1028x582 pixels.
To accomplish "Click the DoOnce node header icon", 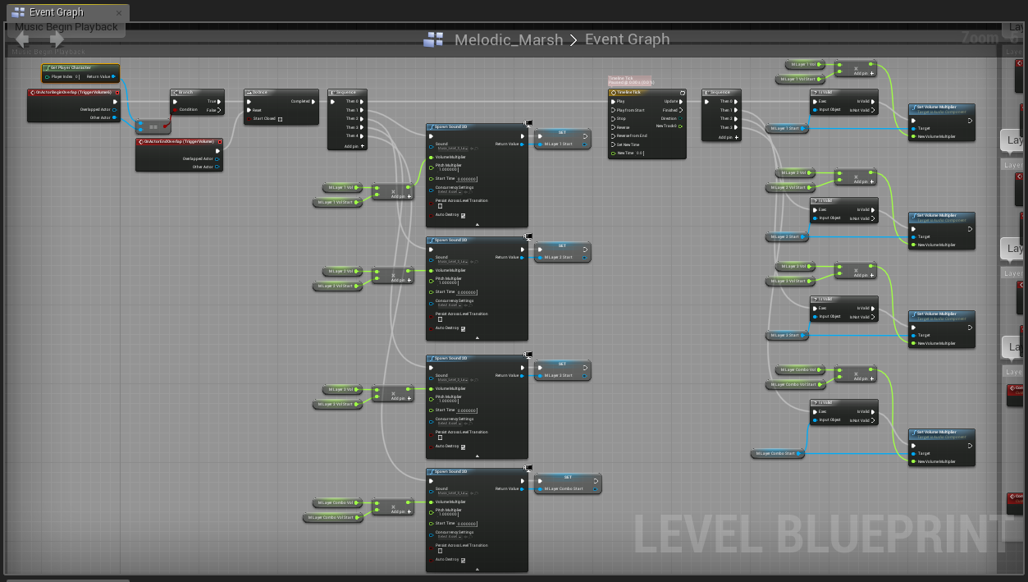I will pos(249,93).
